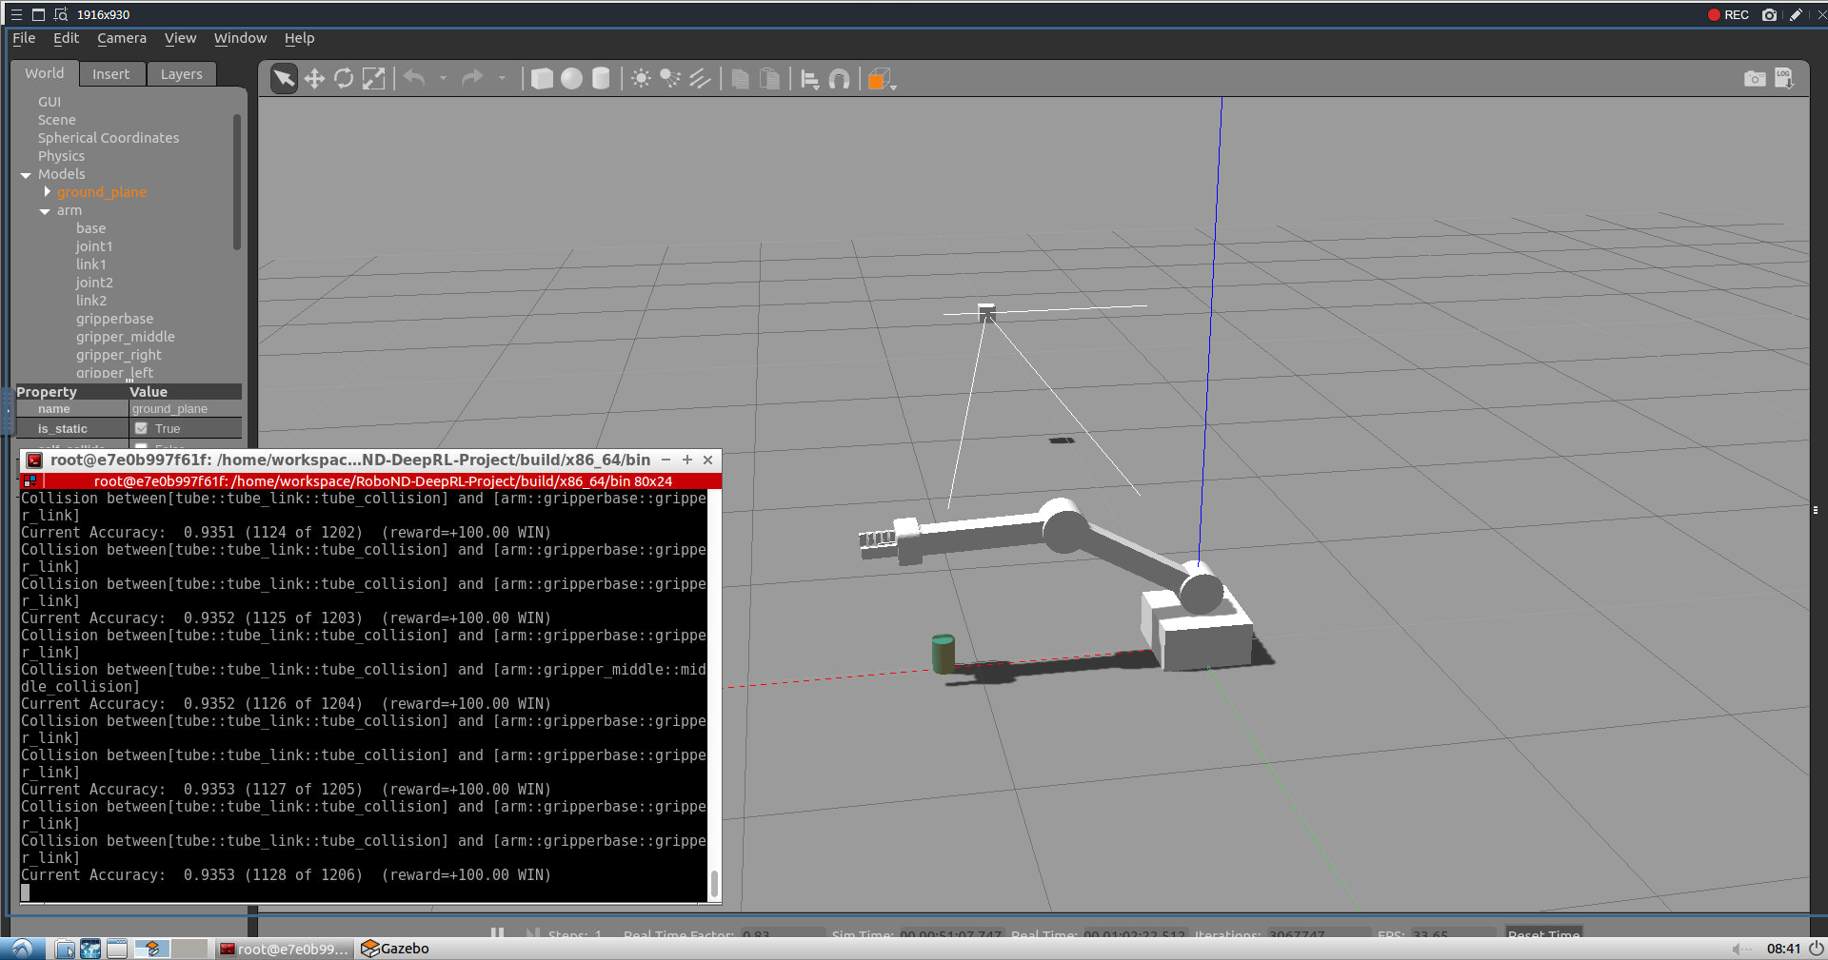Pause the simulation

(x=498, y=933)
